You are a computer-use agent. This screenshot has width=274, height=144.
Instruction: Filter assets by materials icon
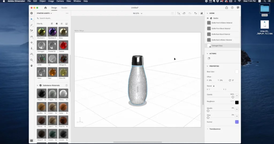pos(57,24)
